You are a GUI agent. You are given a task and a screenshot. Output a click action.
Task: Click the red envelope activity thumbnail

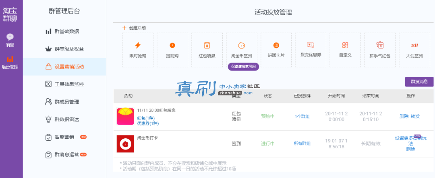(125, 116)
